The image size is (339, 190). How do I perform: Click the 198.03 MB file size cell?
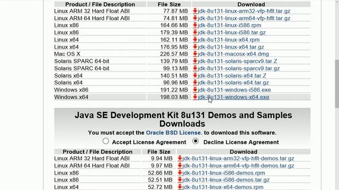[x=169, y=97]
